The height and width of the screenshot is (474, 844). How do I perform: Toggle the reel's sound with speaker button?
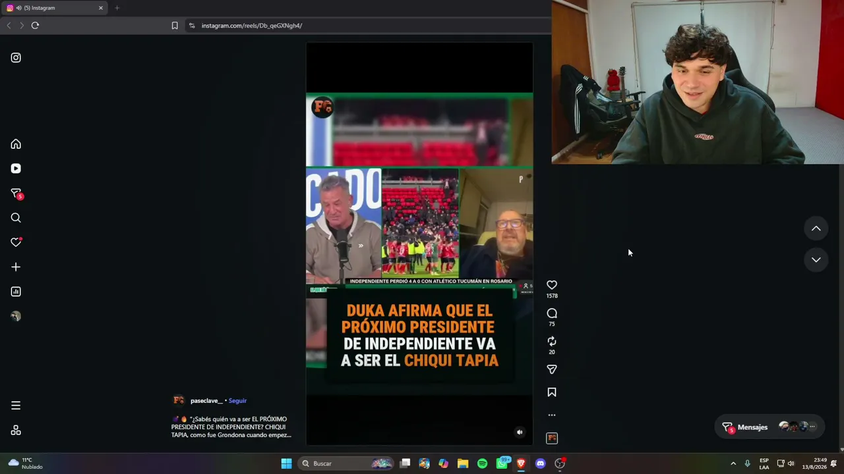pyautogui.click(x=520, y=433)
